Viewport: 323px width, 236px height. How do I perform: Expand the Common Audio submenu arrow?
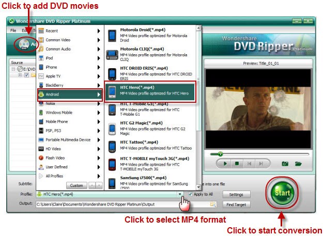coord(99,49)
